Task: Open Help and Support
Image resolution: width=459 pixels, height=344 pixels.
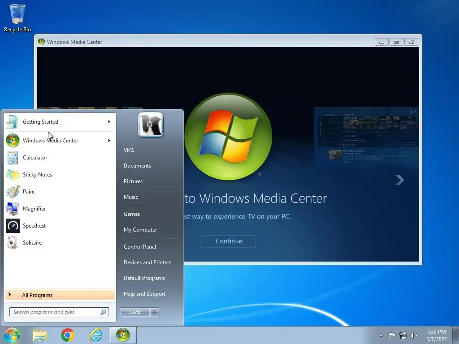Action: pos(144,294)
